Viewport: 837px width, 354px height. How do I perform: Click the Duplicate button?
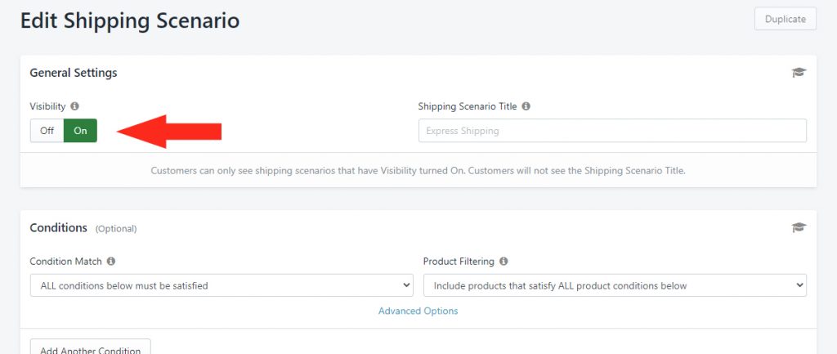[x=786, y=19]
